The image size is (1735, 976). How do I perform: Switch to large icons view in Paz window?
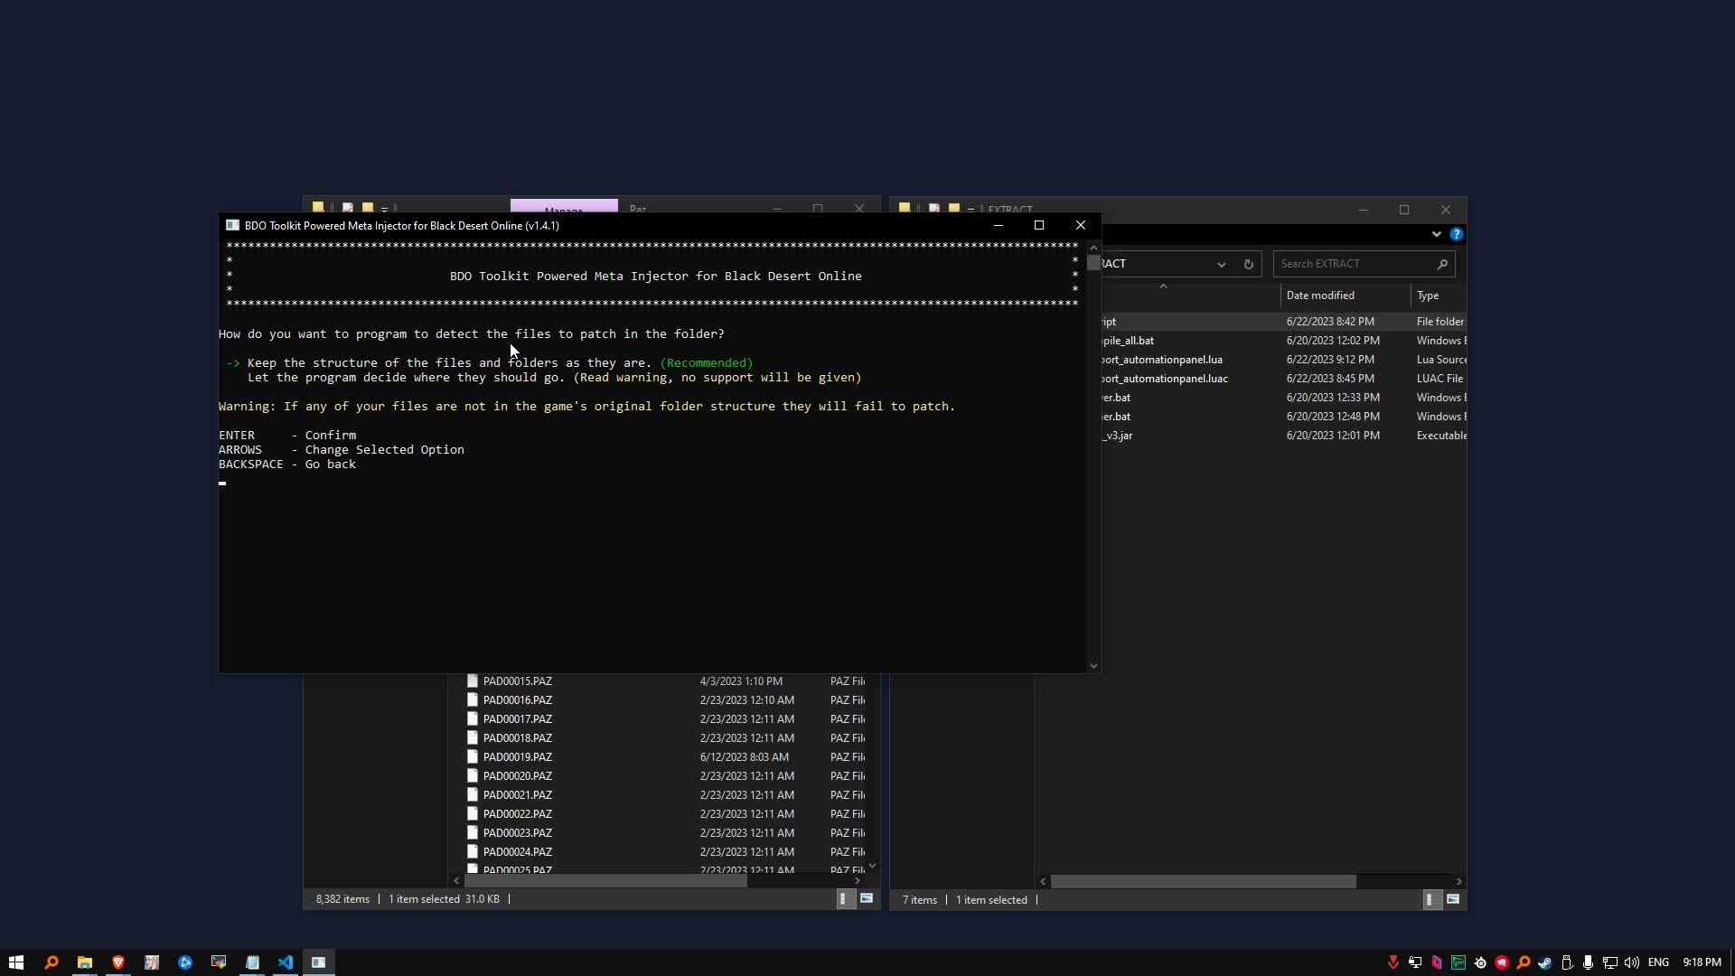(867, 898)
